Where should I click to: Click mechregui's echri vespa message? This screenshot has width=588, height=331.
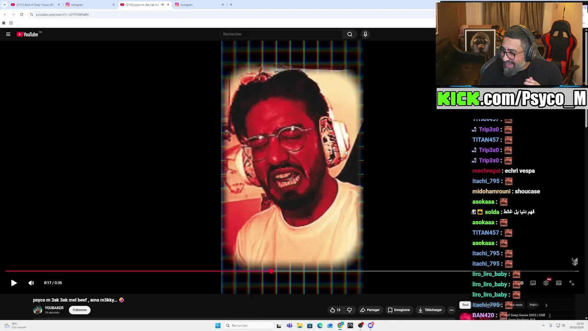click(x=503, y=171)
